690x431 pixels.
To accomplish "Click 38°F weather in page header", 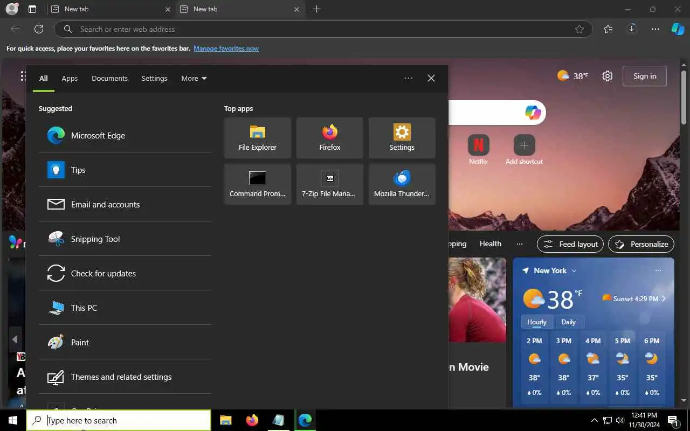I will point(573,76).
